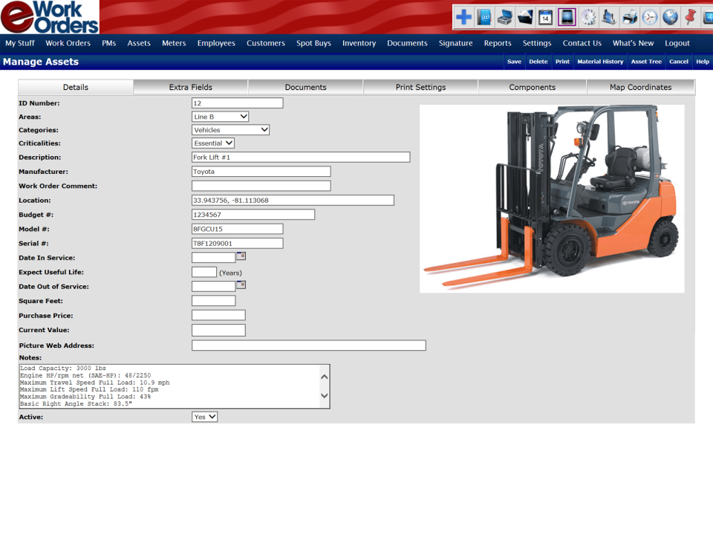Open the Inventory menu
This screenshot has width=713, height=535.
359,43
